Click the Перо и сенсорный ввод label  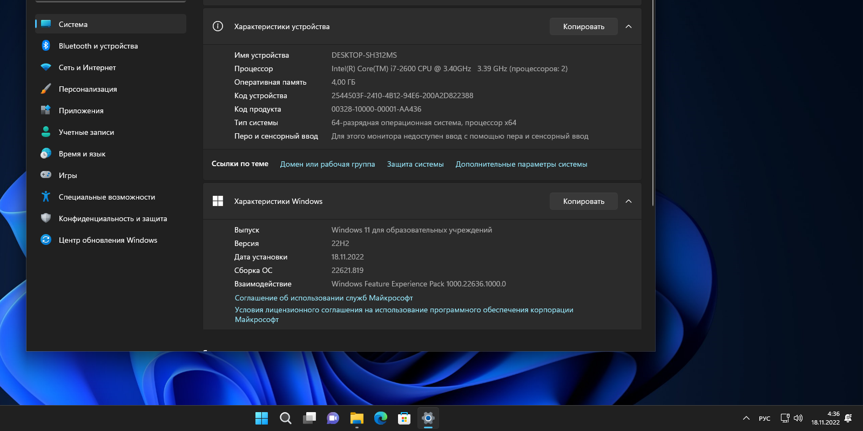tap(276, 136)
